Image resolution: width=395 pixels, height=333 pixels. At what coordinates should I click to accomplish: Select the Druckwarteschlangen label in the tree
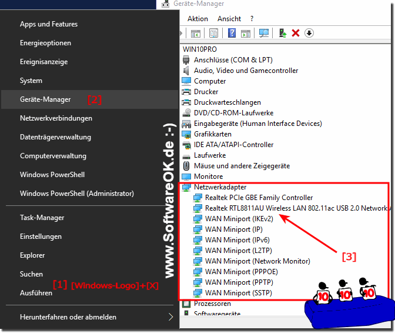coord(227,102)
